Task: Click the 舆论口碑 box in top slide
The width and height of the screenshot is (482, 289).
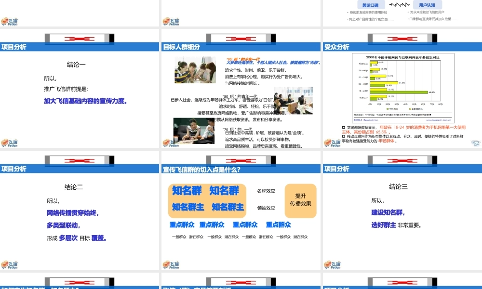Action: coord(370,5)
